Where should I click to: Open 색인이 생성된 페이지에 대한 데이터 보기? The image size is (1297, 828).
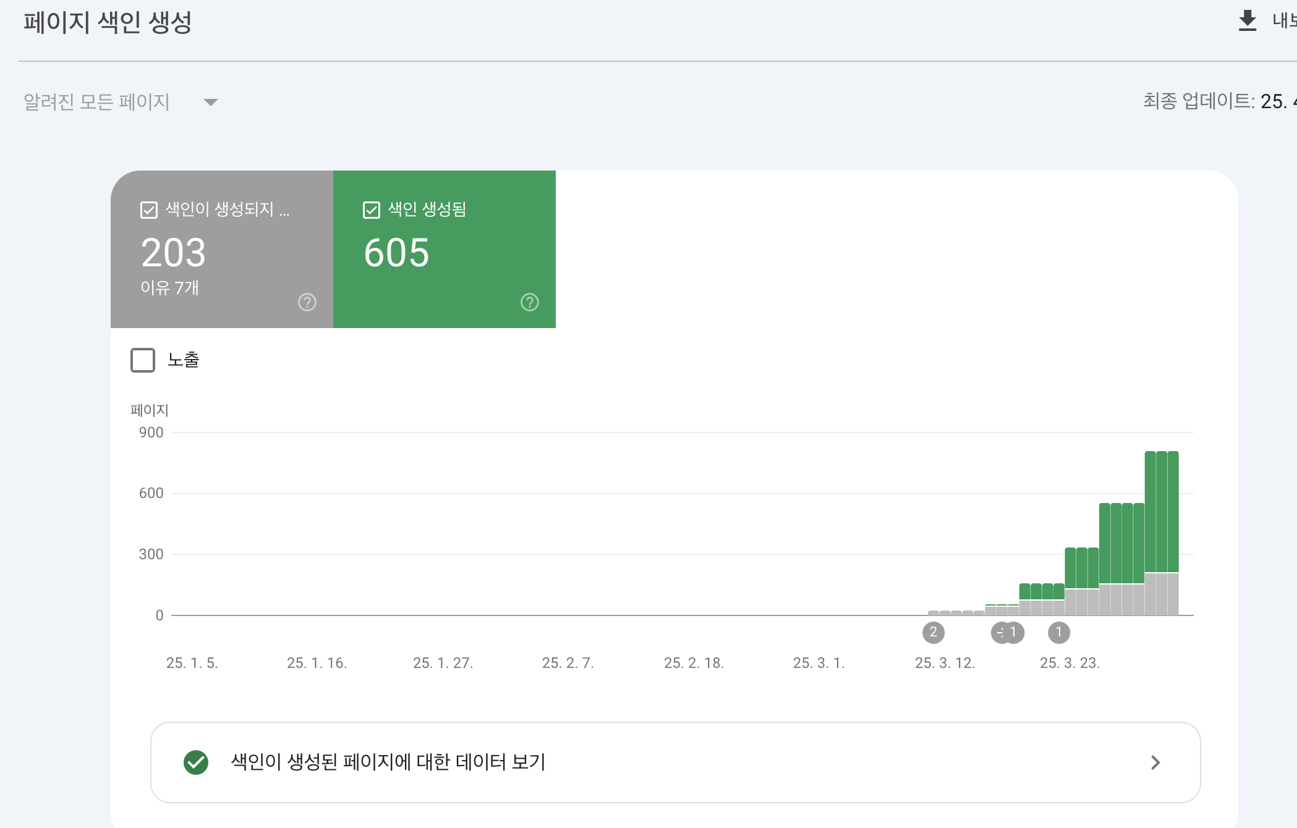[x=388, y=762]
